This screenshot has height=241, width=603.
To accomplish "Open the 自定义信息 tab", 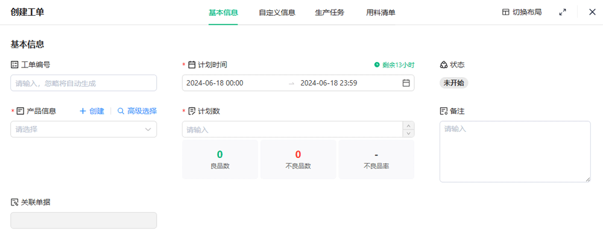I will [x=277, y=12].
